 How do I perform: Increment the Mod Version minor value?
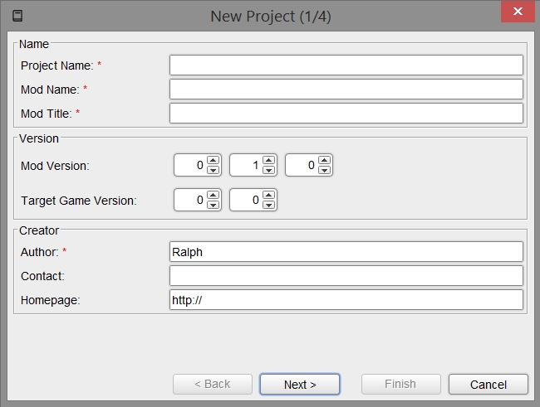pos(268,161)
